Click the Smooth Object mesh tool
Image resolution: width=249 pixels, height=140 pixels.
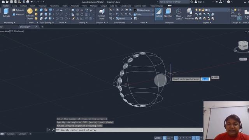tap(30, 14)
